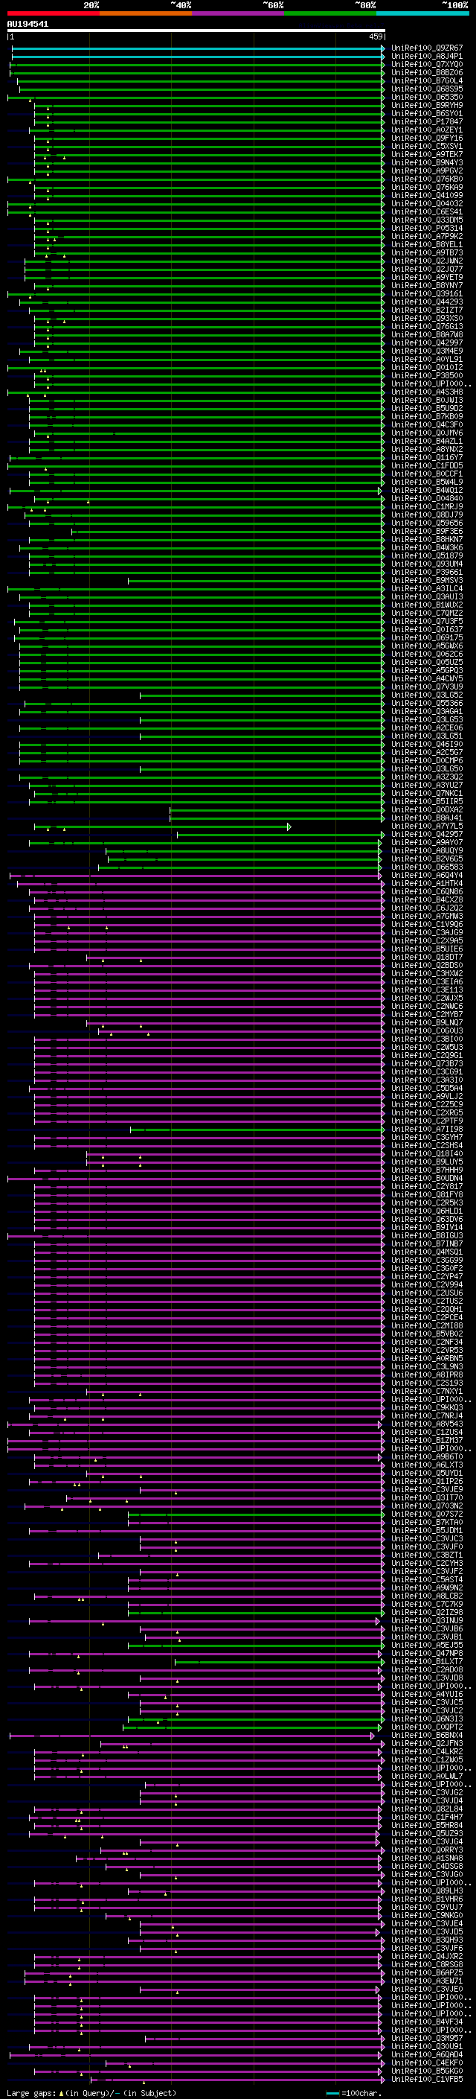Select sequence UniRef100_C3GYH7
The height and width of the screenshot is (2099, 476).
(426, 1137)
